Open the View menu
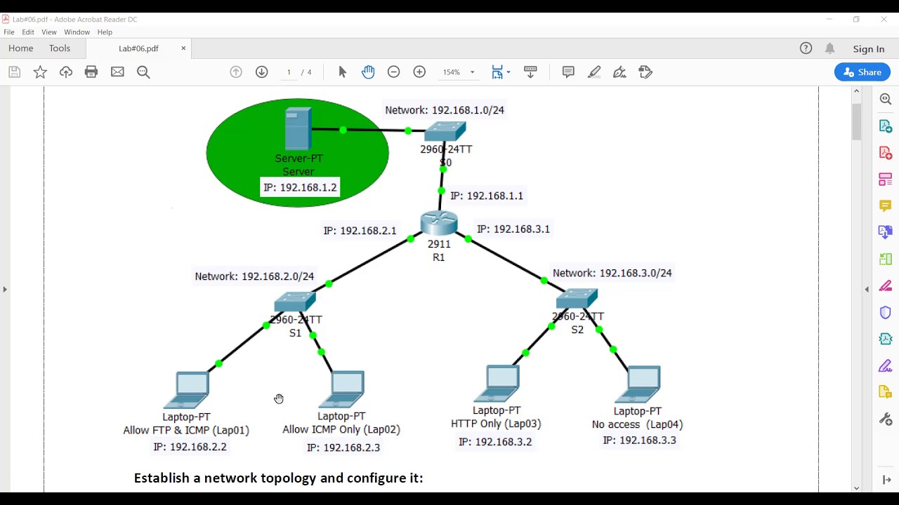Screen dimensions: 899x505 [x=49, y=32]
